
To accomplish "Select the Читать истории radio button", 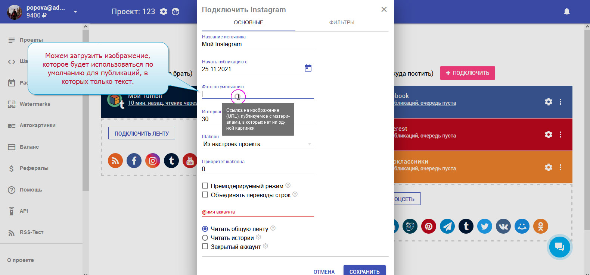I will coord(205,238).
